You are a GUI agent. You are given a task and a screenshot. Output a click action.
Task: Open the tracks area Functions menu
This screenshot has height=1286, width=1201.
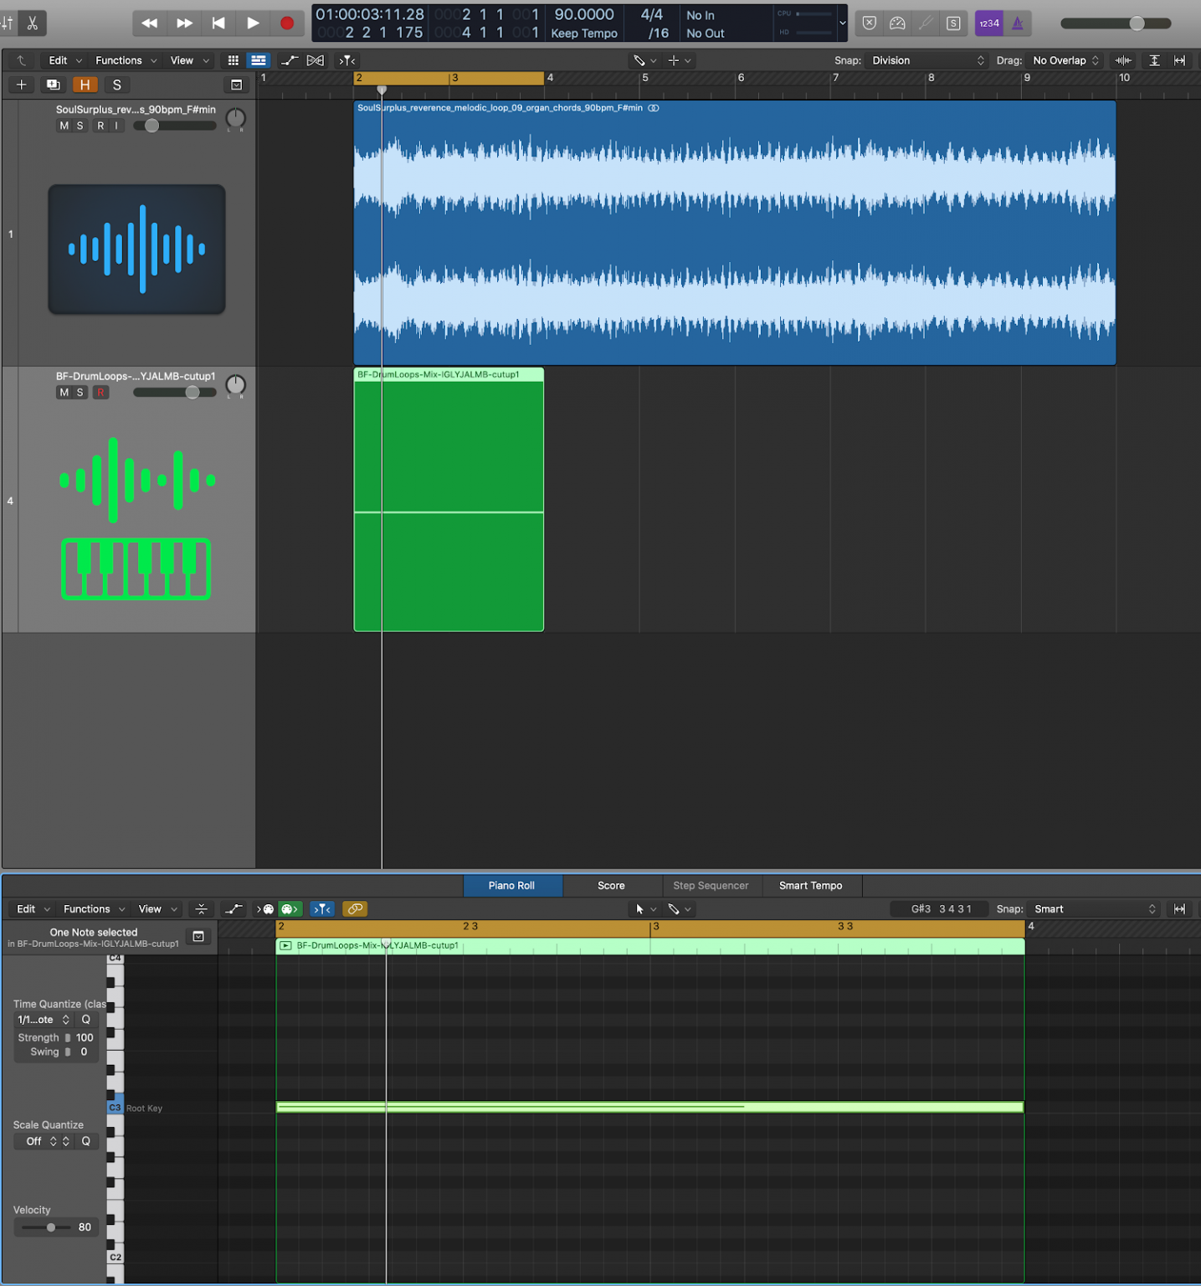[126, 60]
